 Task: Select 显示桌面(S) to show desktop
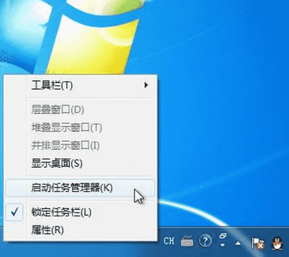pos(80,163)
